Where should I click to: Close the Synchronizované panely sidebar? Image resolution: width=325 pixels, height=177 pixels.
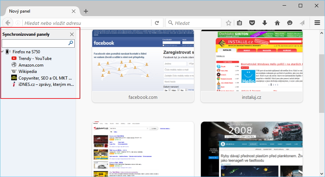(x=72, y=34)
